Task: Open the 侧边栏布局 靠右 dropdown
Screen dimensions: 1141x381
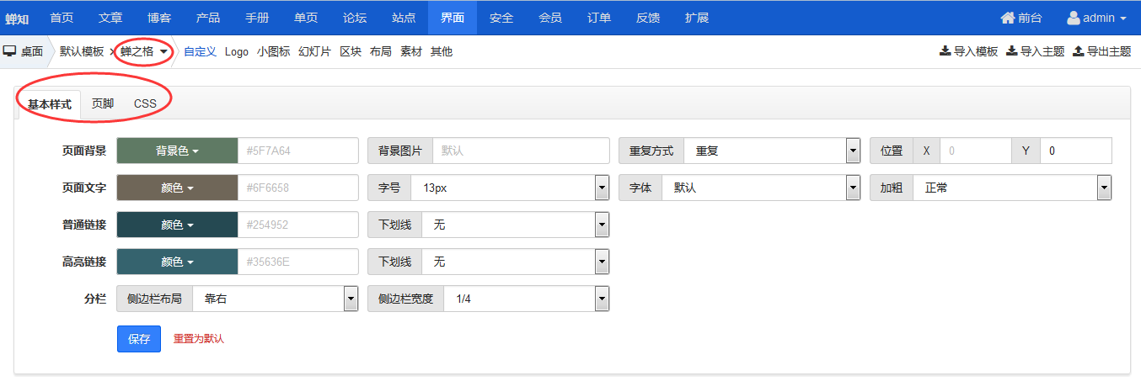Action: click(275, 299)
